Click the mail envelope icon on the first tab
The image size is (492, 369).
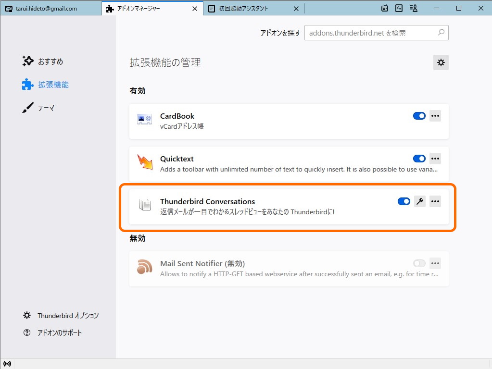(9, 9)
